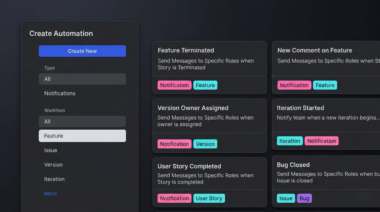Viewport: 380px width, 212px height.
Task: Filter workitems by Issue
Action: [51, 150]
